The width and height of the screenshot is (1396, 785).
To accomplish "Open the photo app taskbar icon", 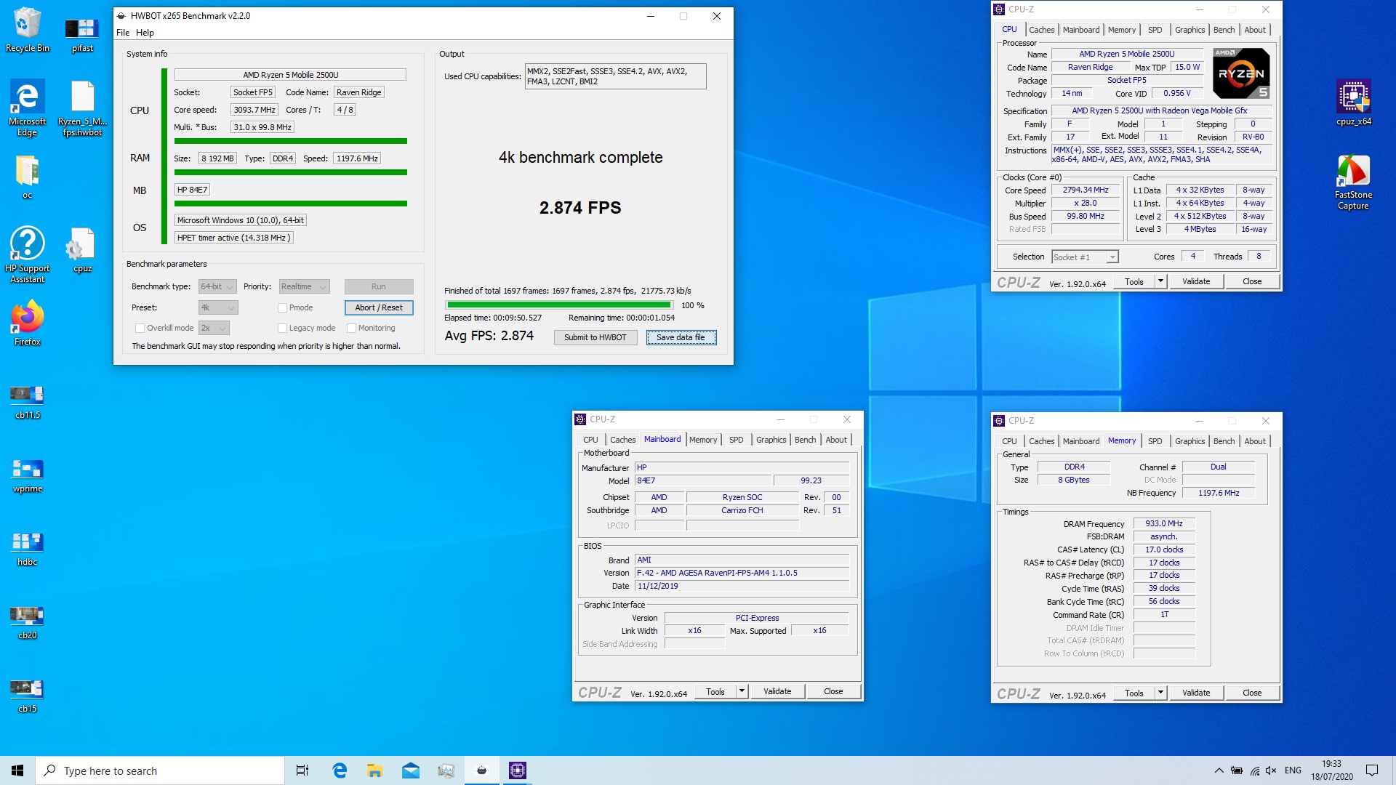I will (446, 770).
